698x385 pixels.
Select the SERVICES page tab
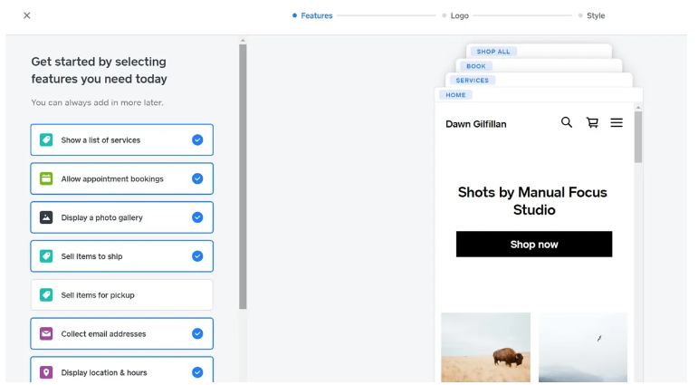tap(472, 81)
